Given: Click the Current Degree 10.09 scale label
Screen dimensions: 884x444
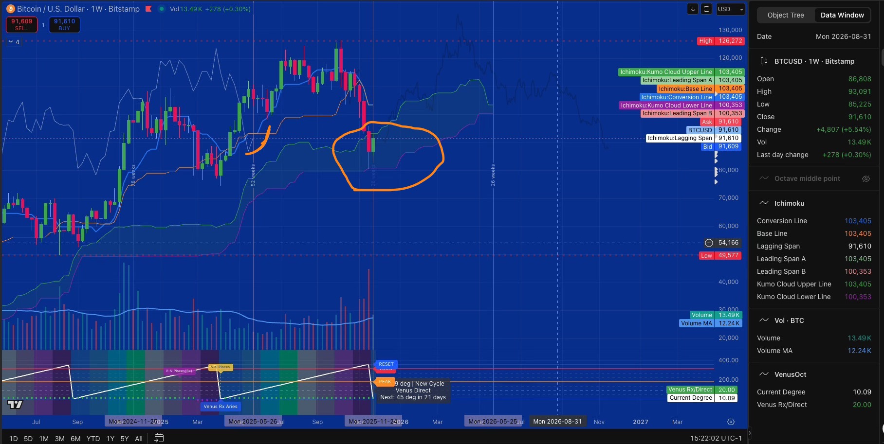Looking at the screenshot, I should tap(702, 398).
